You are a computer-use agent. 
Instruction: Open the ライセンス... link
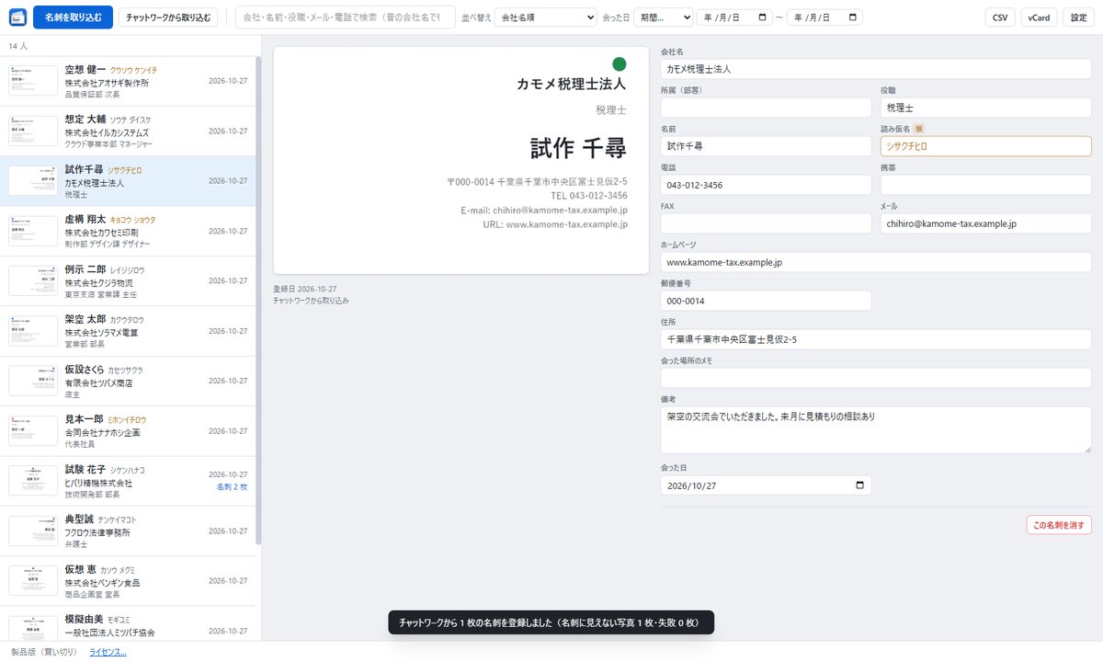[x=108, y=652]
